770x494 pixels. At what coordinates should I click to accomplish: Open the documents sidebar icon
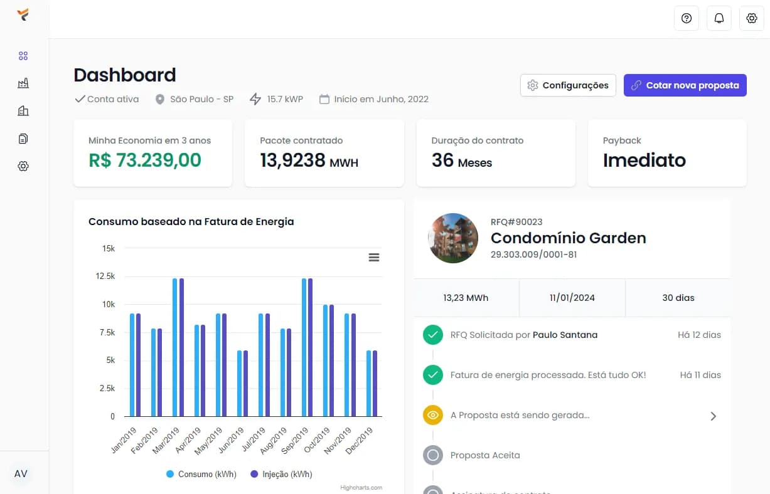23,139
